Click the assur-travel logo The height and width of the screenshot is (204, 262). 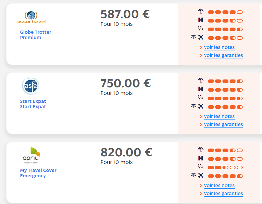pyautogui.click(x=31, y=17)
